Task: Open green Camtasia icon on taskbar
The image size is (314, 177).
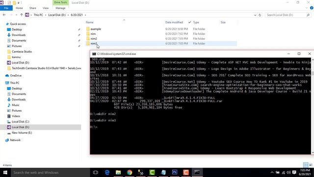Action: pyautogui.click(x=152, y=173)
